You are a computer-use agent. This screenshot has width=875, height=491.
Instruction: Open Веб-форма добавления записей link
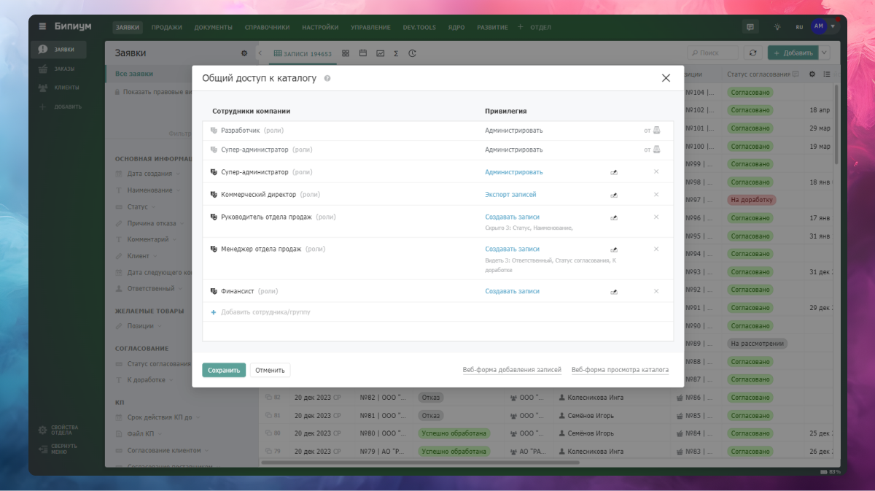(x=512, y=370)
